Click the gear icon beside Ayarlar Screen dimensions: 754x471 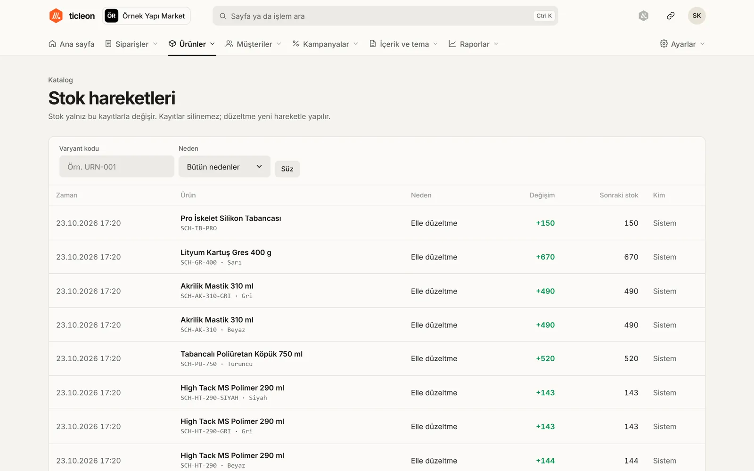pyautogui.click(x=664, y=44)
